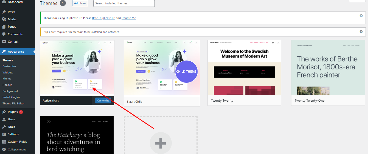Click the Twenty Twenty theme name
This screenshot has height=154, width=368.
tap(222, 101)
